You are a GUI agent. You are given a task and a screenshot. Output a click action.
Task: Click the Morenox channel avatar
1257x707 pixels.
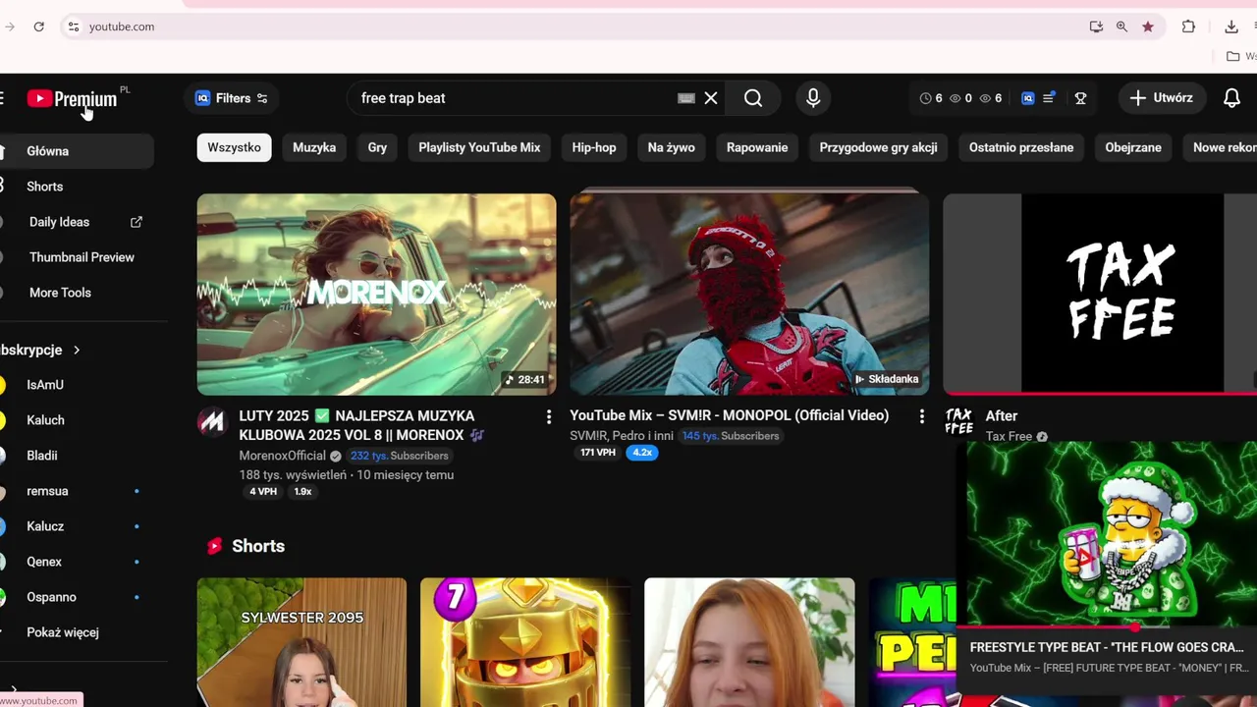[x=211, y=422]
